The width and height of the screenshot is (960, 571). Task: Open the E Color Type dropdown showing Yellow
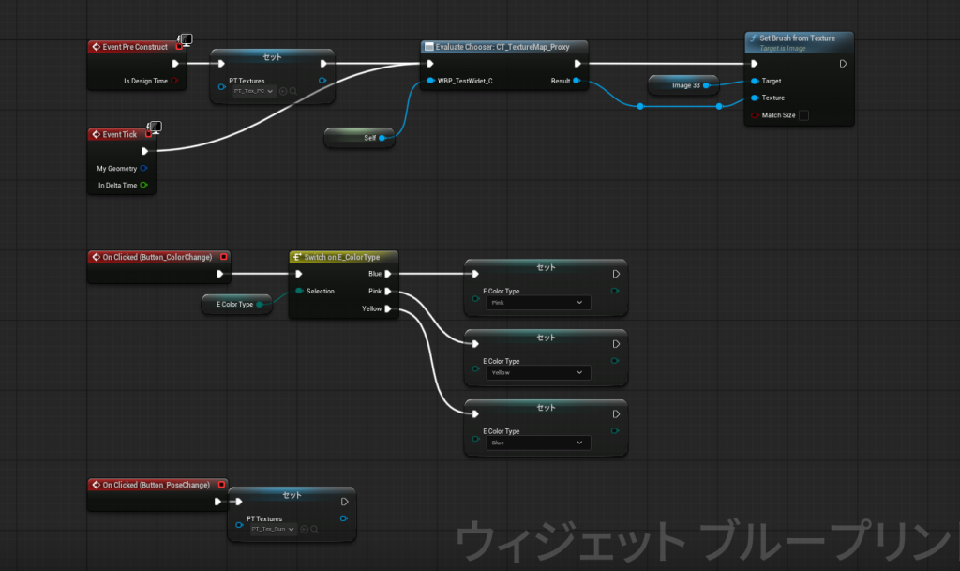pos(538,373)
